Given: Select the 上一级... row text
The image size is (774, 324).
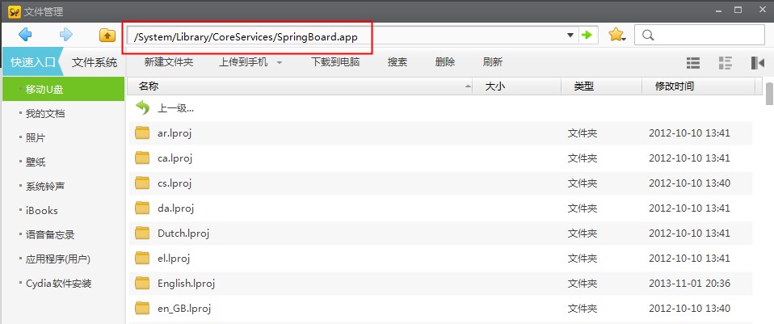Looking at the screenshot, I should [x=176, y=108].
